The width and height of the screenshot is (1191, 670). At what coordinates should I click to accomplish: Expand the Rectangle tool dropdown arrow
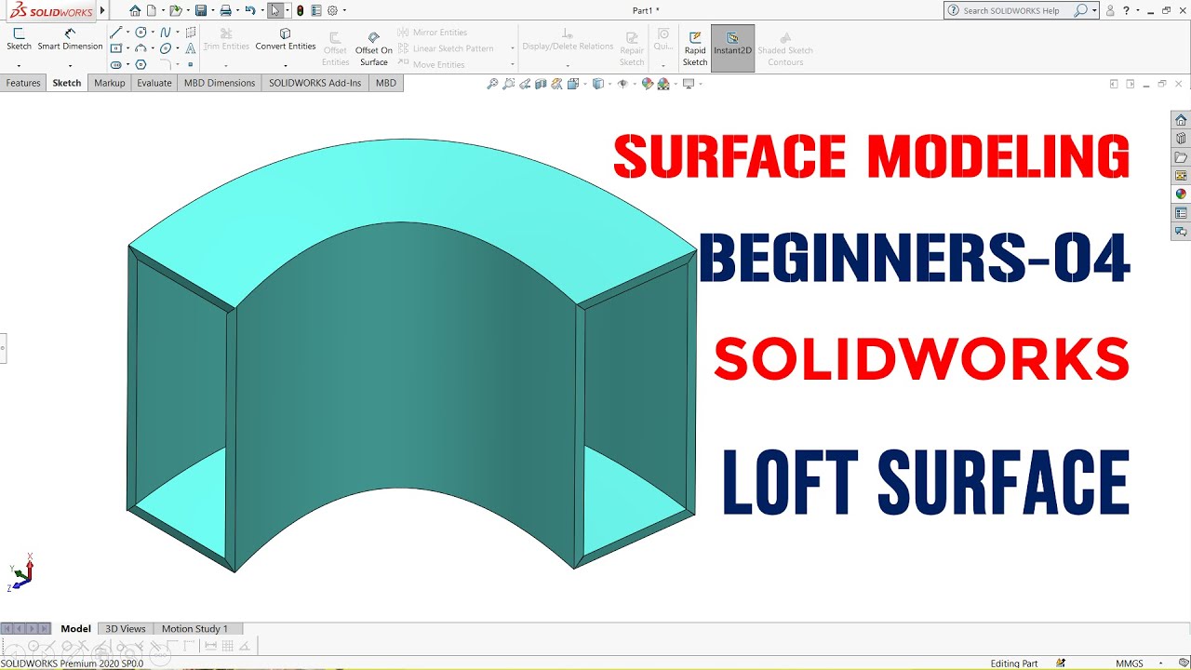(128, 48)
